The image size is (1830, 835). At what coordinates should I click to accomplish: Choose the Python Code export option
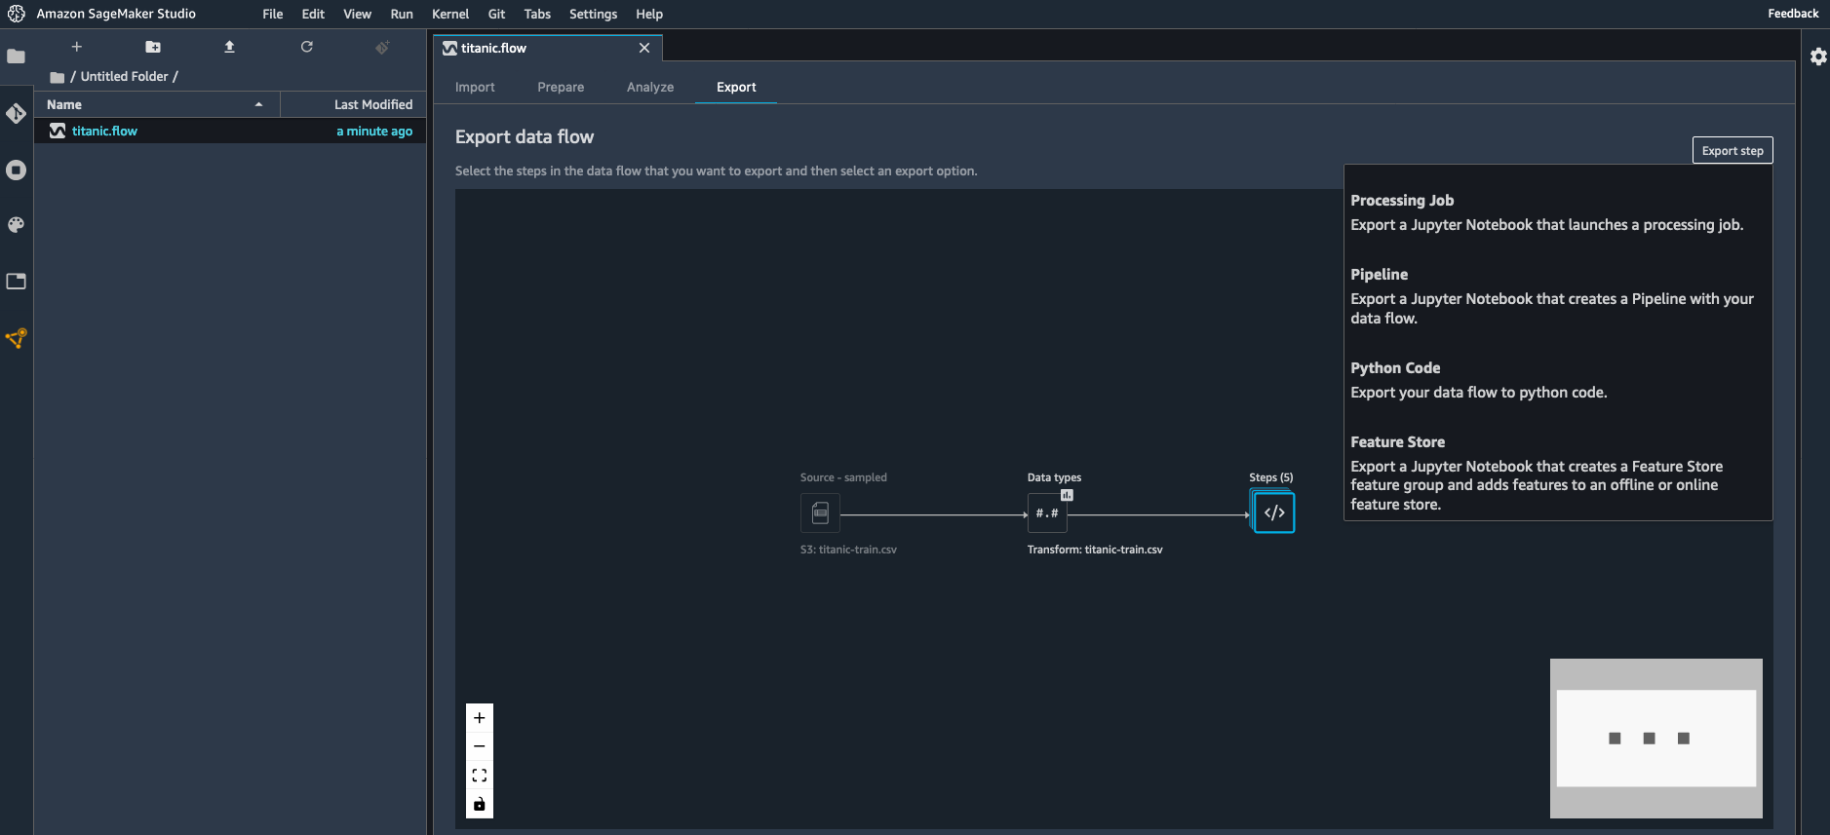pyautogui.click(x=1557, y=380)
